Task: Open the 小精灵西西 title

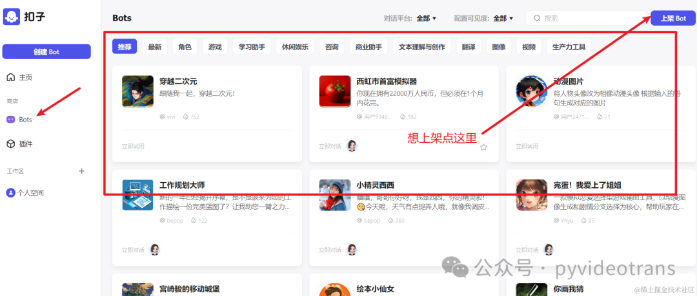Action: pyautogui.click(x=375, y=185)
